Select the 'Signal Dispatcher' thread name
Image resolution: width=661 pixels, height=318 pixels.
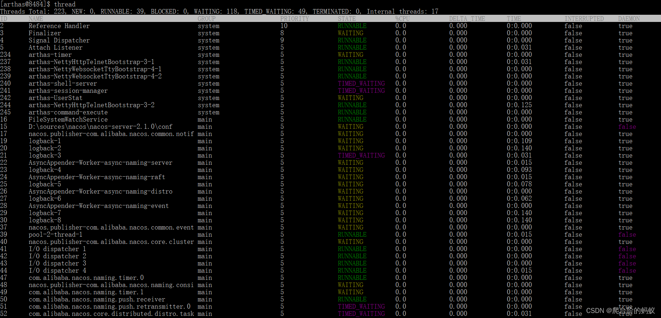tap(59, 40)
